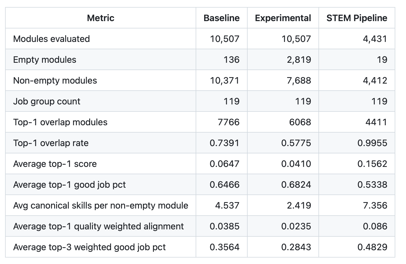Click the Top-1 overlap rate label
406x264 pixels.
(51, 143)
